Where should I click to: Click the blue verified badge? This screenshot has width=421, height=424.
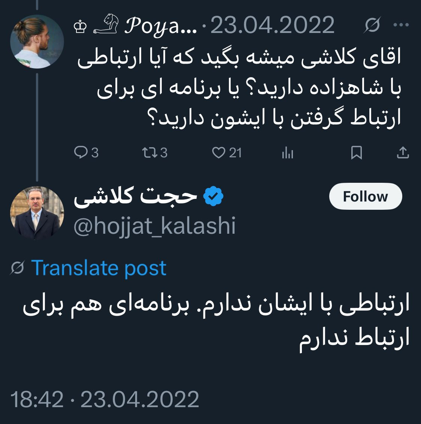213,196
